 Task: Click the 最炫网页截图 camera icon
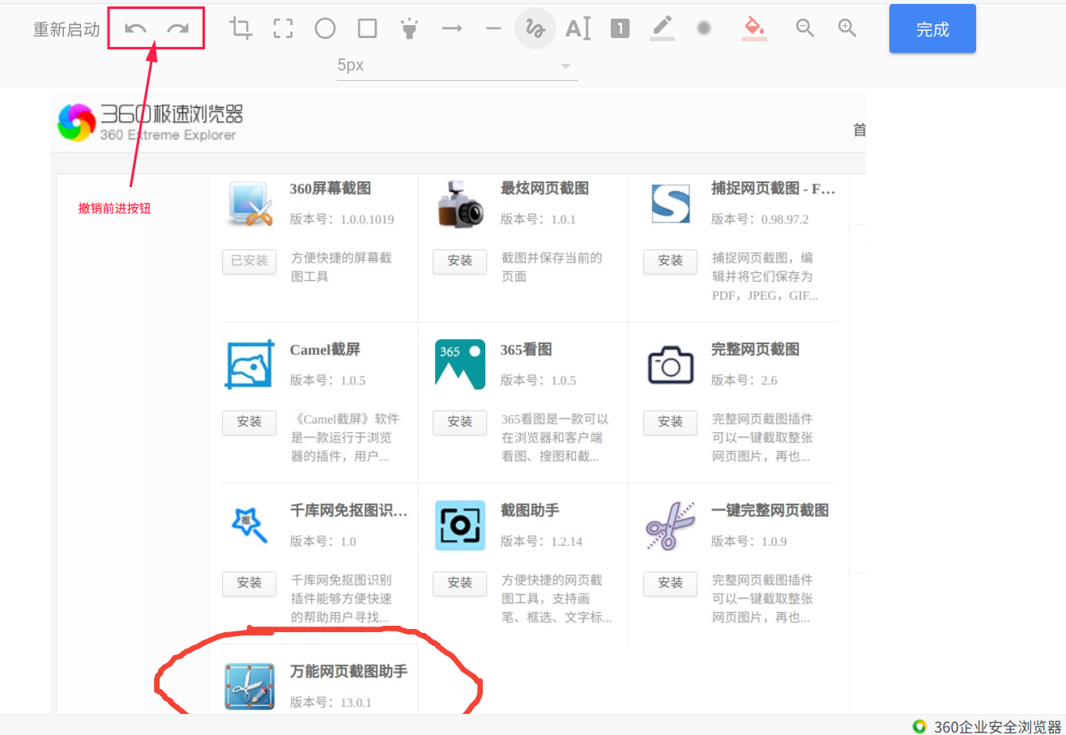(460, 203)
